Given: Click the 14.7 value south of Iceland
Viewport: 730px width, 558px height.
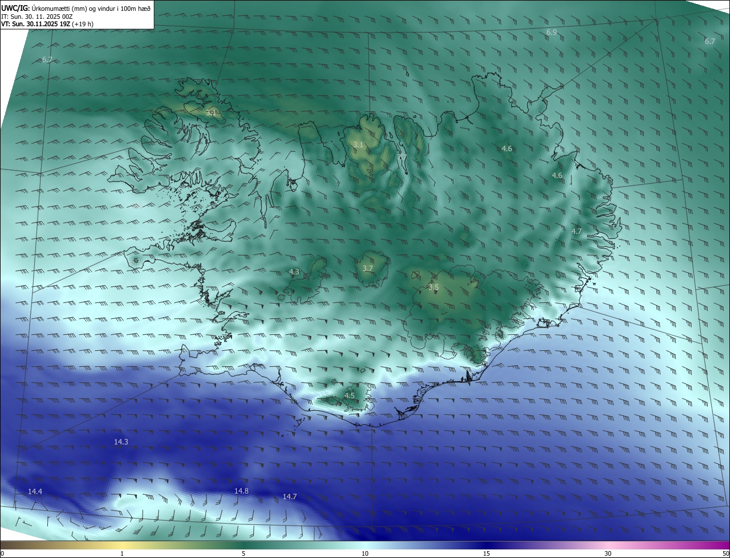Looking at the screenshot, I should click(x=290, y=497).
